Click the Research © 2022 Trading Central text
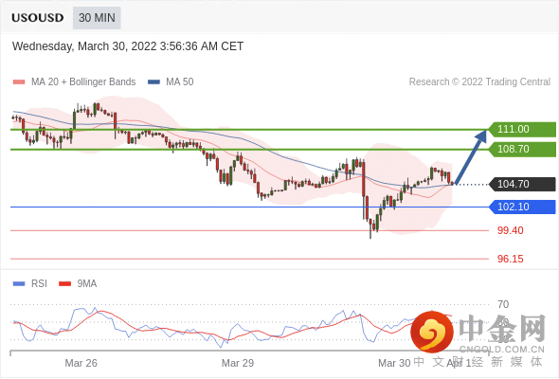559x379 pixels. tap(479, 82)
